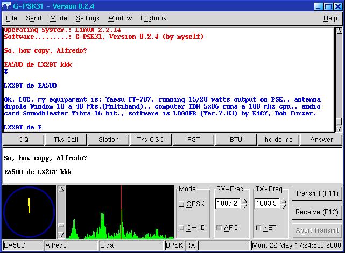Click the RX-Freq spinner arrows
Screen dimensions: 345x253
point(244,204)
